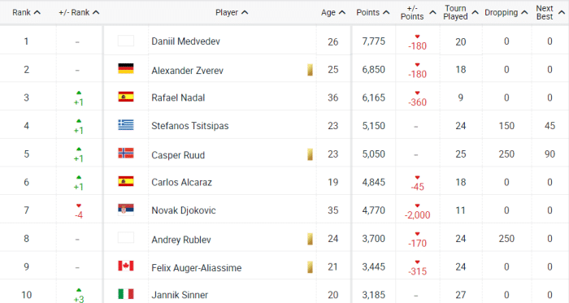Click the gold badge next to Casper Ruud

click(x=310, y=154)
